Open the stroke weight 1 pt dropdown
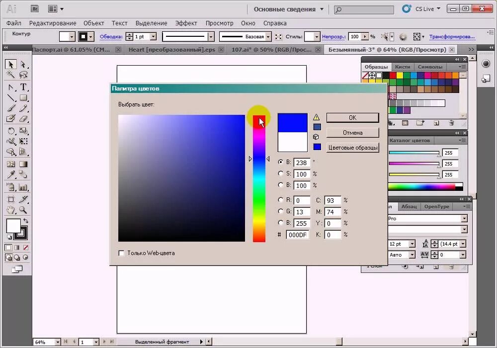 [x=154, y=37]
